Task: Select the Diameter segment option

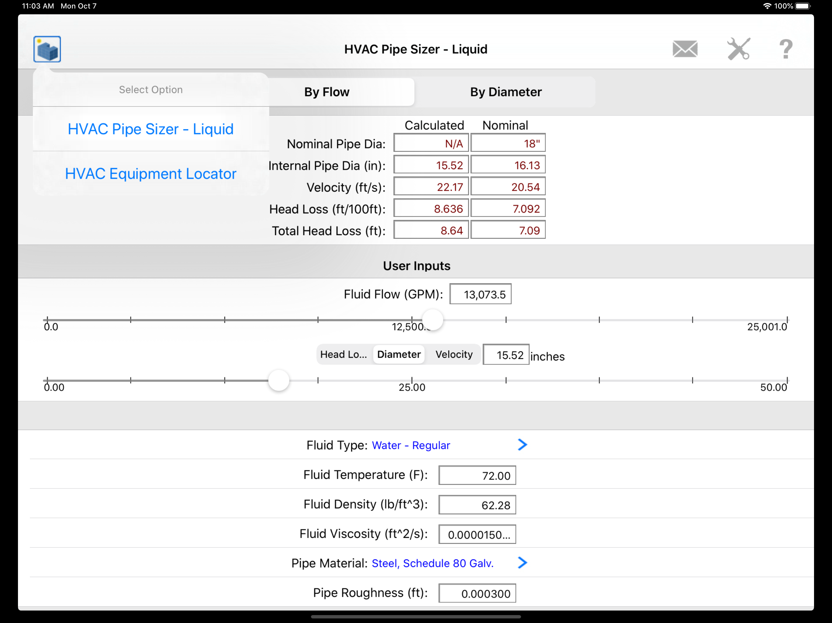Action: click(399, 354)
